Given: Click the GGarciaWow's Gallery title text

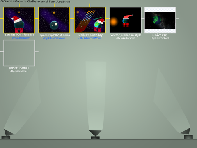Looking at the screenshot, I should point(35,2).
